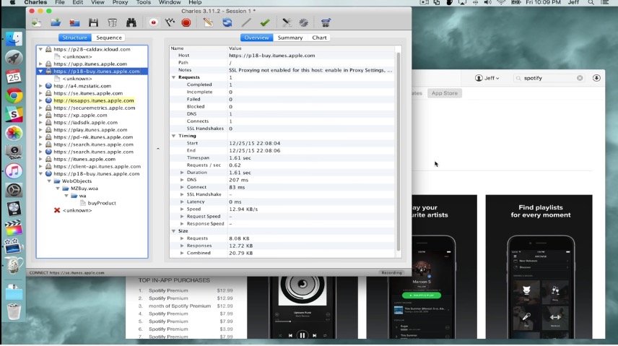Open Google Chrome from the Dock

pyautogui.click(x=14, y=95)
